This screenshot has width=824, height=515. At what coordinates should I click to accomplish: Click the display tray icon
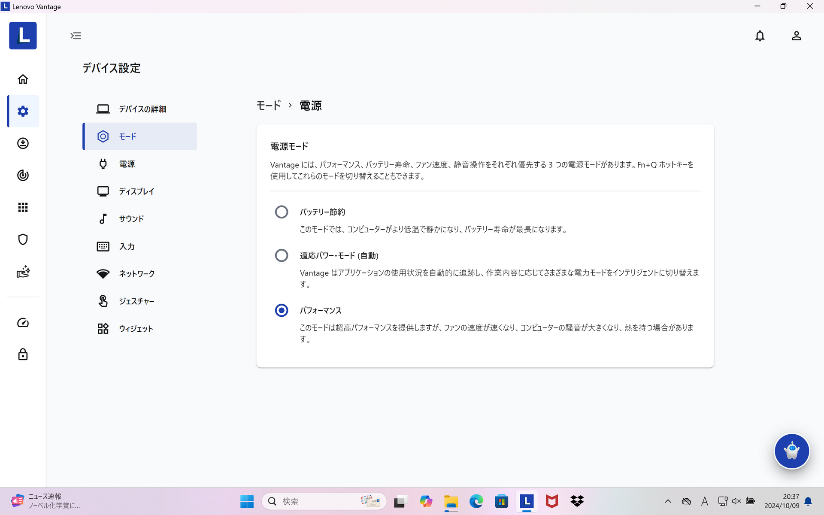[723, 501]
